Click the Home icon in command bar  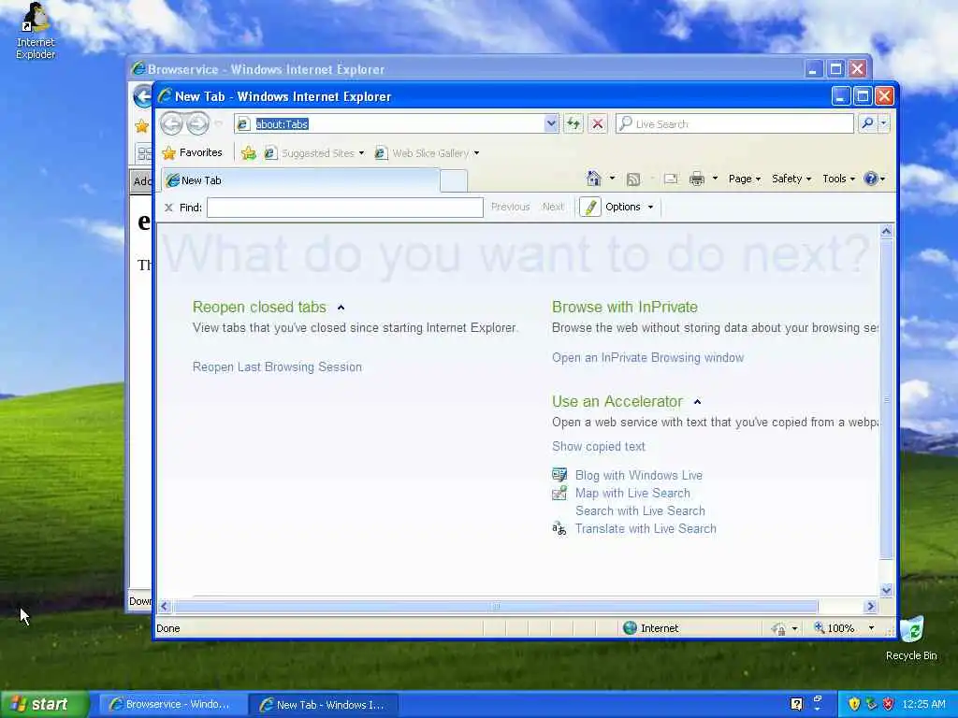tap(594, 179)
